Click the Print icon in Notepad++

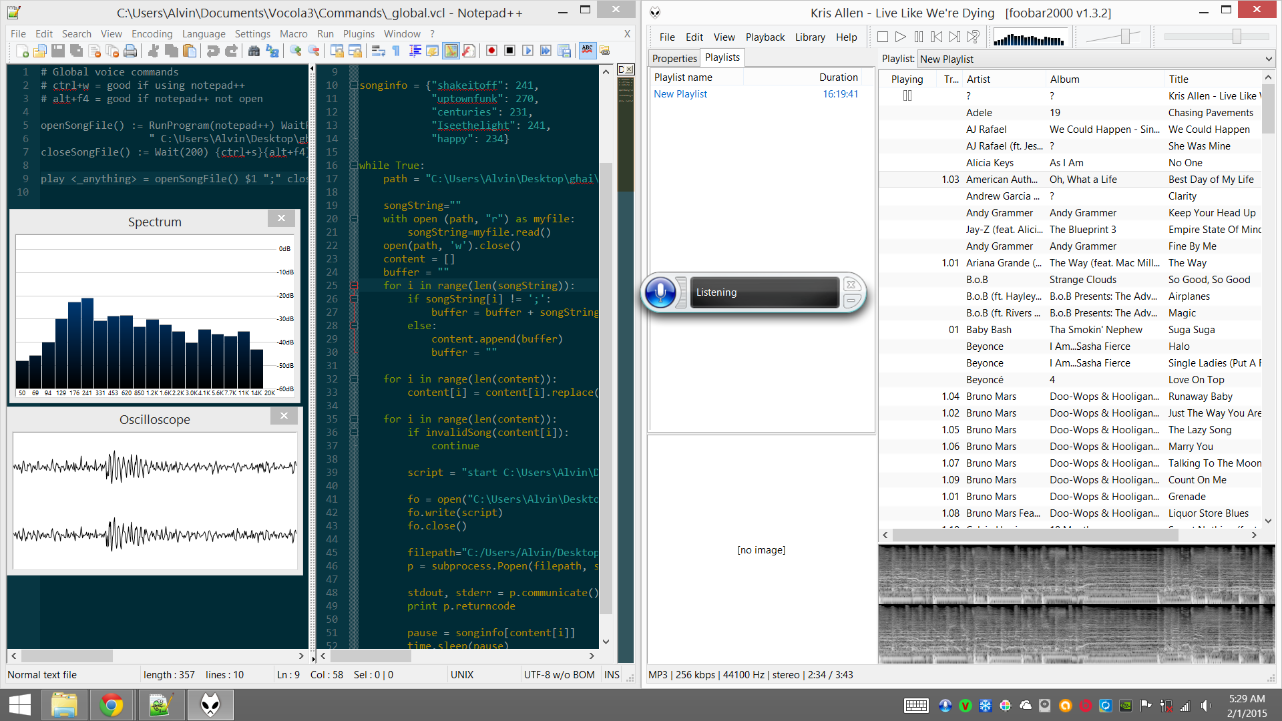[x=130, y=51]
